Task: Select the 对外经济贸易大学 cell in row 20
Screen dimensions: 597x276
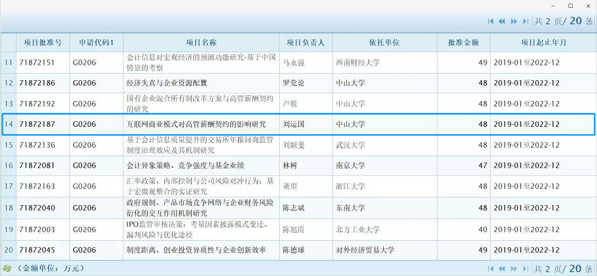Action: pos(365,250)
